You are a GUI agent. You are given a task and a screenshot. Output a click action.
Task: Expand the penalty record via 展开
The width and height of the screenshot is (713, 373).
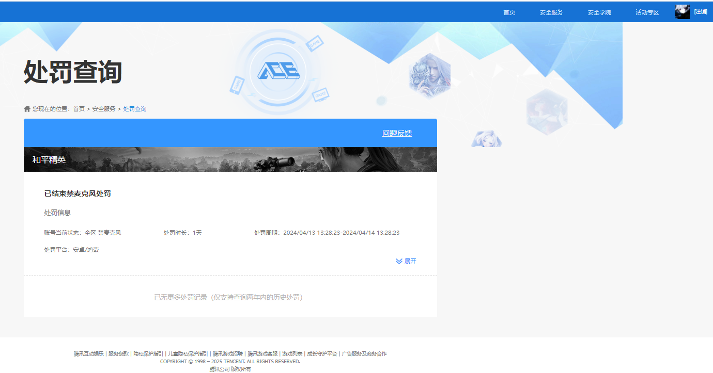click(406, 261)
